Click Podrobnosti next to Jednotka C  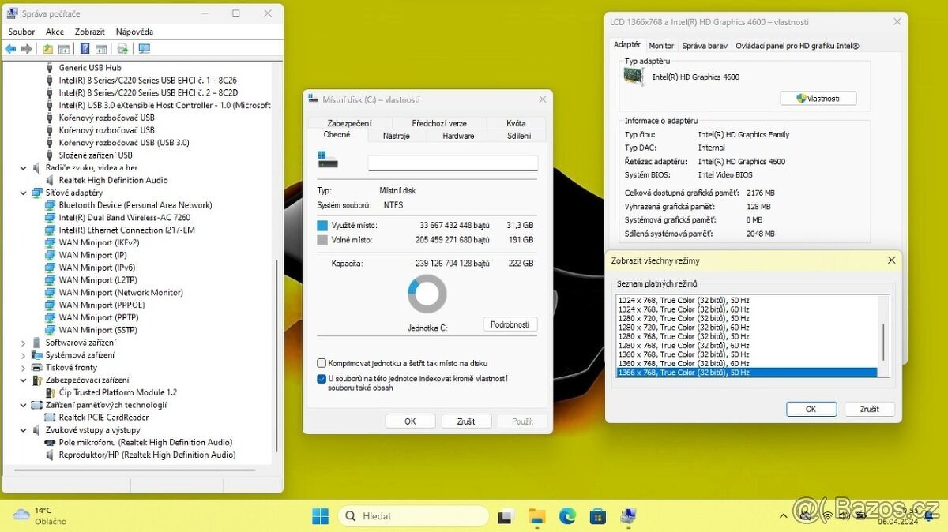[x=510, y=324]
